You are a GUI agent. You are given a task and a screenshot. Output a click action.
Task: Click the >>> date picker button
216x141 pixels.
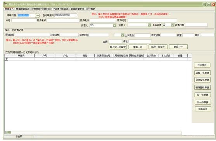pos(37,16)
